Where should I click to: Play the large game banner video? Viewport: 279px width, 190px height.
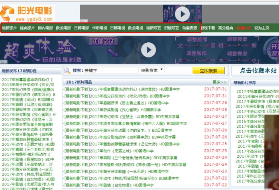click(148, 50)
